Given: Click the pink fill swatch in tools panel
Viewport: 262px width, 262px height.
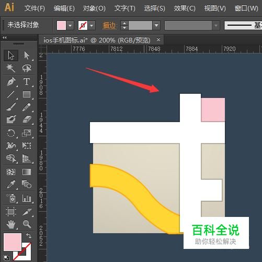Looking at the screenshot, I should [x=13, y=242].
